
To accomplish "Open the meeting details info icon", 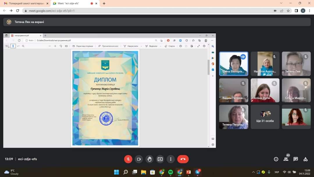I will (x=276, y=159).
